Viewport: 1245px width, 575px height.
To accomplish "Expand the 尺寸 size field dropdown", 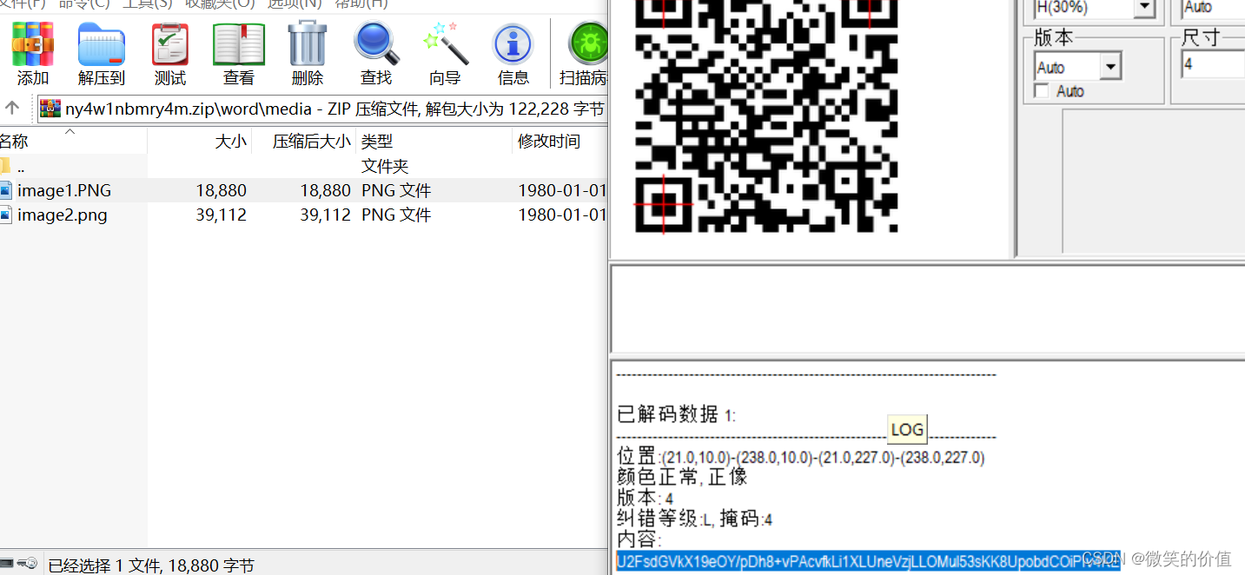I will pos(1237,63).
